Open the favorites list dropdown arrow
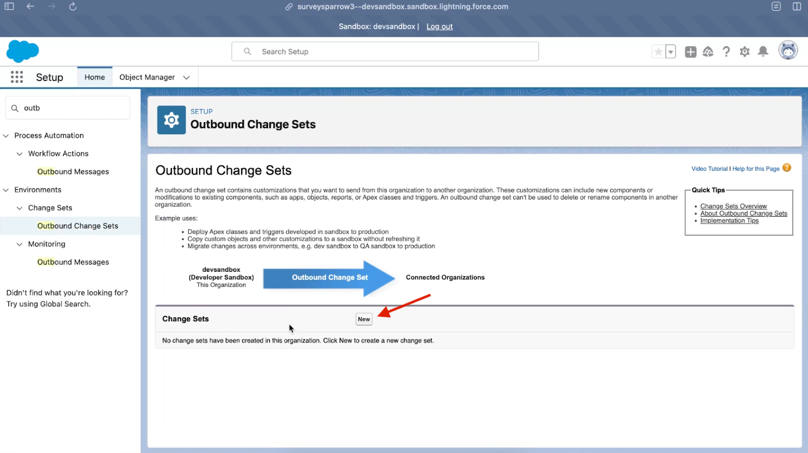This screenshot has height=453, width=808. pyautogui.click(x=671, y=52)
